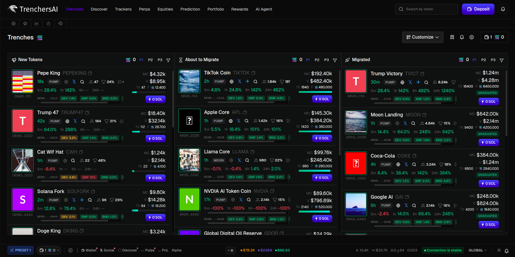Viewport: 515px width, 257px height.
Task: Open favorites star in secondary toolbar
Action: tap(25, 24)
